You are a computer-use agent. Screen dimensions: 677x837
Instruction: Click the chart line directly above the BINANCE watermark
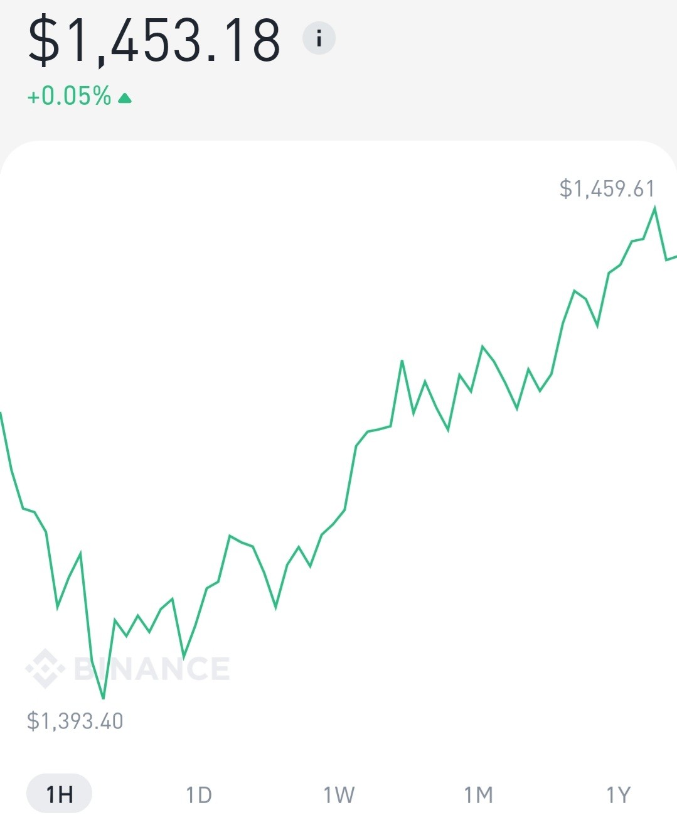coord(149,631)
